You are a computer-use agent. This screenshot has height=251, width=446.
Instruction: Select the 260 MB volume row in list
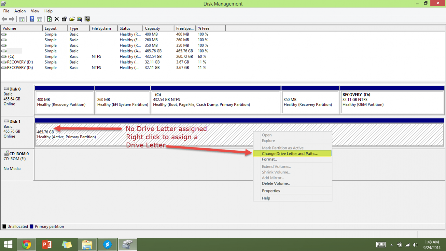tap(113, 40)
